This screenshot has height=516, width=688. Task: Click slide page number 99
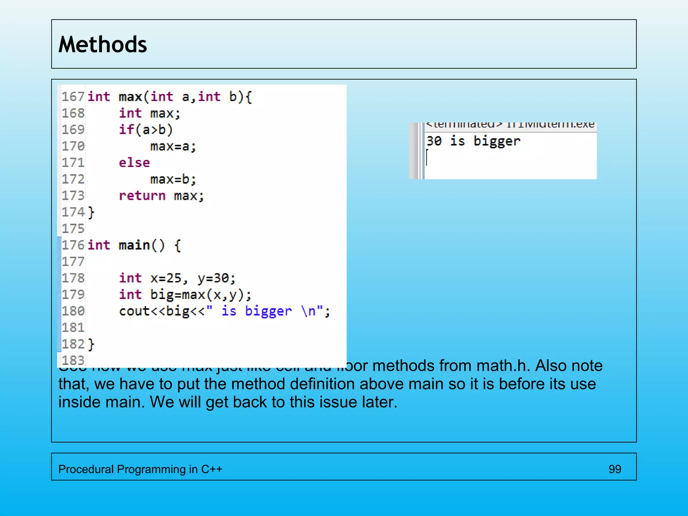(x=615, y=469)
